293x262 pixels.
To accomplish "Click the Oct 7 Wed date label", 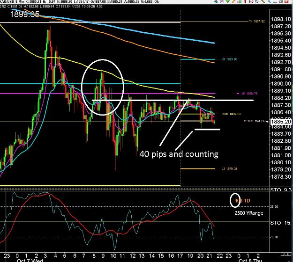I will pyautogui.click(x=30, y=260).
